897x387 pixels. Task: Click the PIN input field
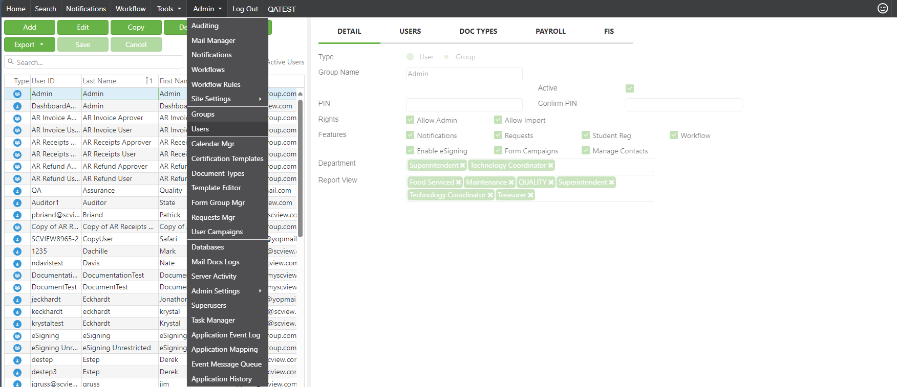[464, 104]
